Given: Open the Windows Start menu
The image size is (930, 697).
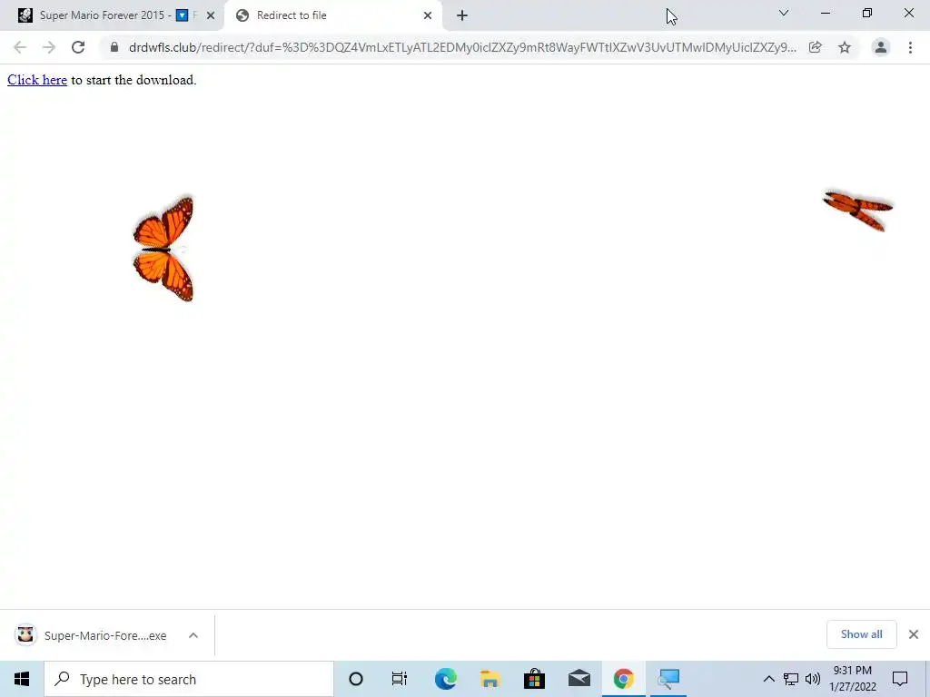Looking at the screenshot, I should pyautogui.click(x=22, y=679).
